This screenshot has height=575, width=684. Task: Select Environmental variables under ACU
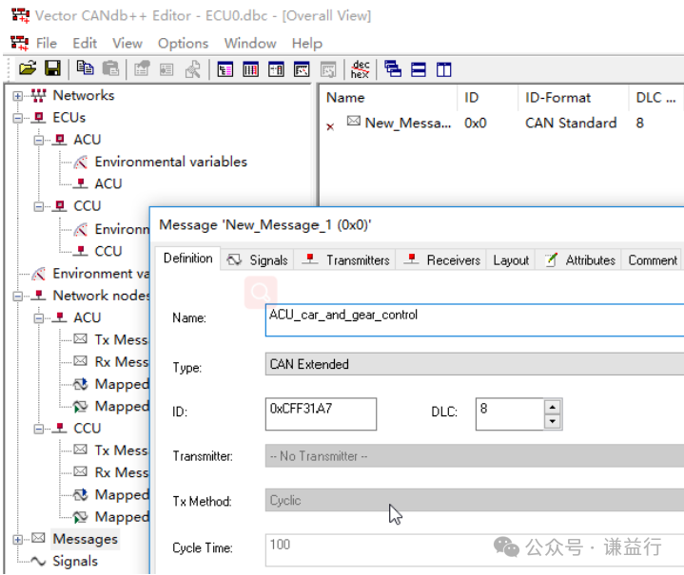click(170, 162)
